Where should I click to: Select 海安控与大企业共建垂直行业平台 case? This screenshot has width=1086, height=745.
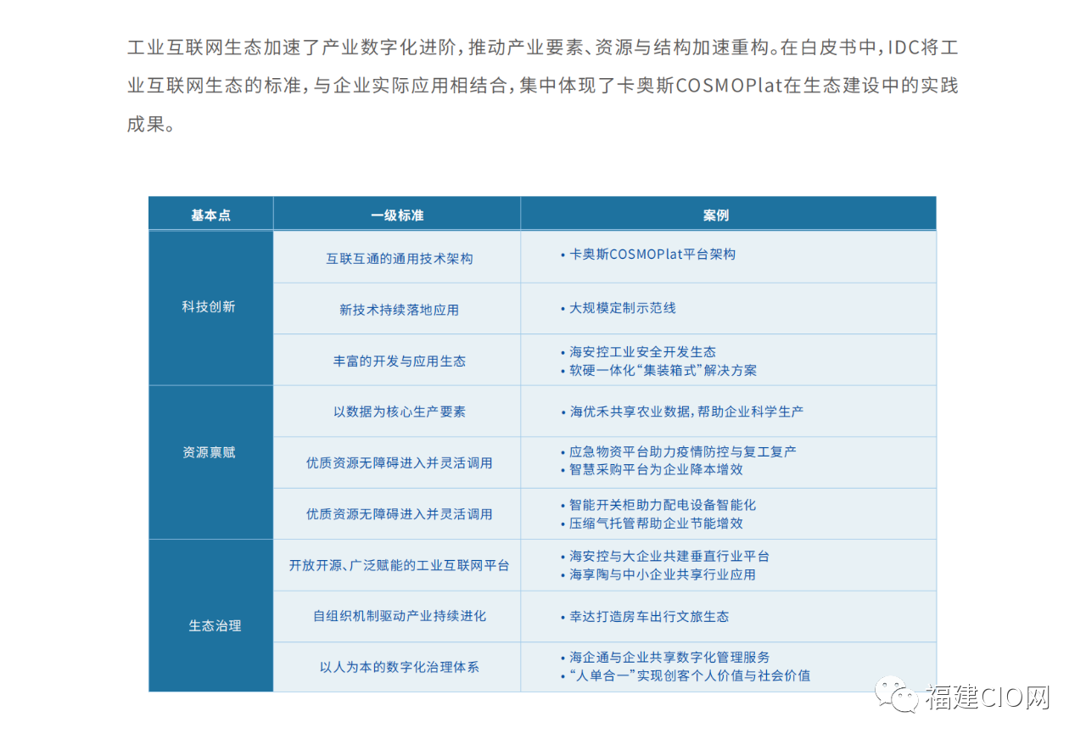coord(664,557)
